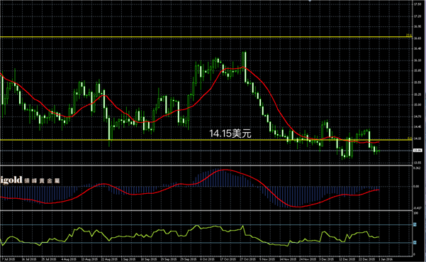The image size is (426, 262).
Task: Click the separator between MACD and RSI panels
Action: pos(206,210)
